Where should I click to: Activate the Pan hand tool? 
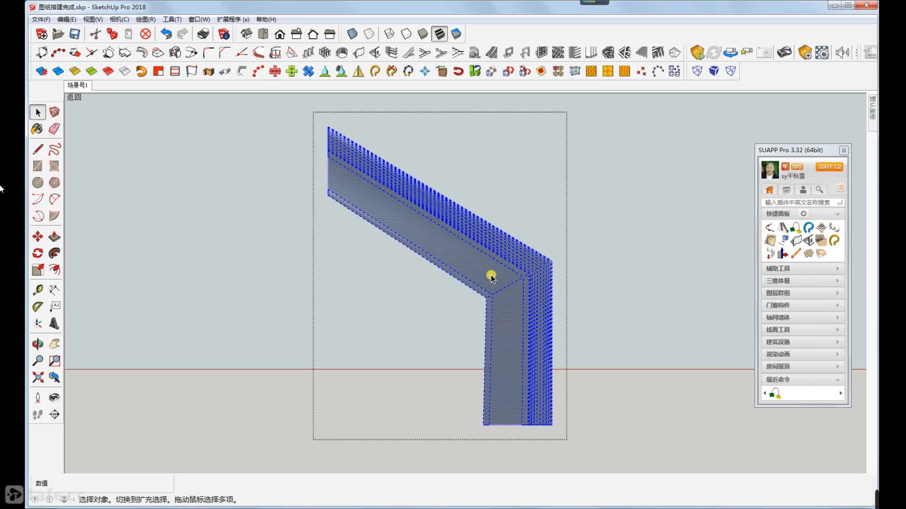coord(54,344)
